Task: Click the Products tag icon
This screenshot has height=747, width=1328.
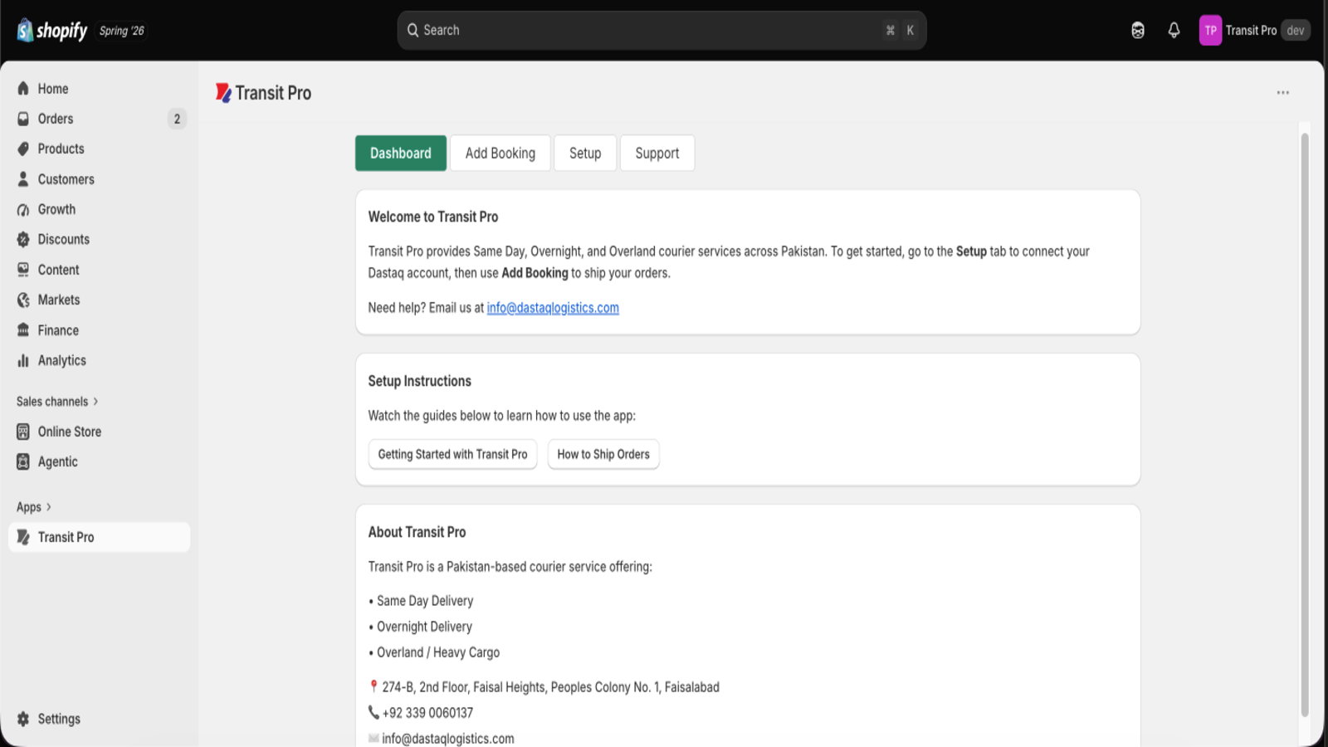Action: (23, 149)
